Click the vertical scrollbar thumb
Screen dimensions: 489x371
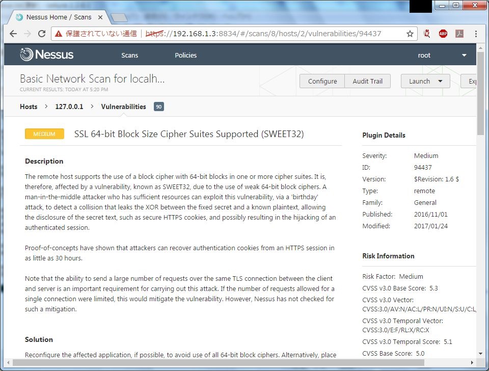tap(480, 94)
